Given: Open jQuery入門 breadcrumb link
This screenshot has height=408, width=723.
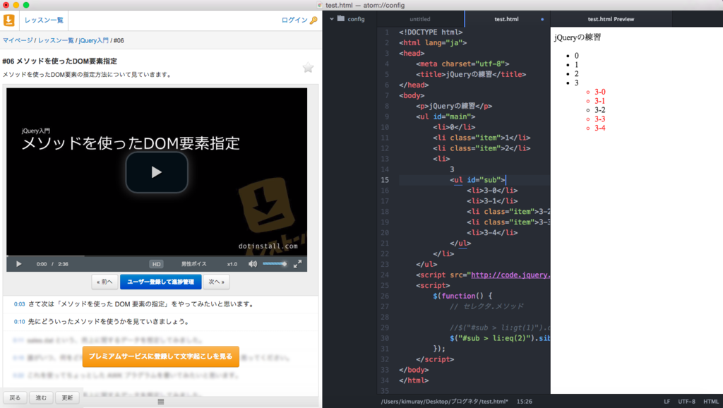Looking at the screenshot, I should (x=94, y=40).
